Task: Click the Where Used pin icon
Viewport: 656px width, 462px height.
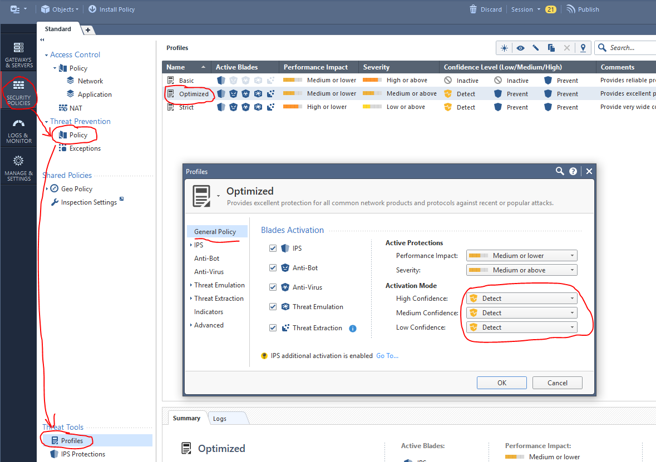Action: (x=583, y=48)
